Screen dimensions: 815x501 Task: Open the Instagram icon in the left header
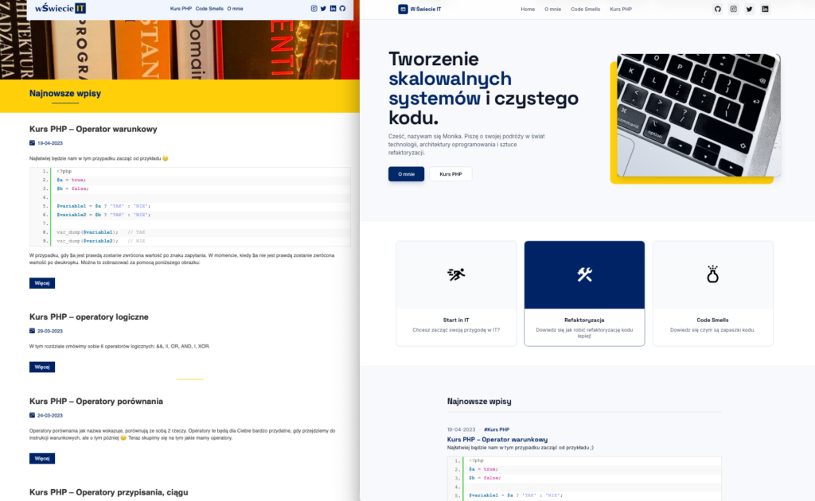[x=314, y=8]
